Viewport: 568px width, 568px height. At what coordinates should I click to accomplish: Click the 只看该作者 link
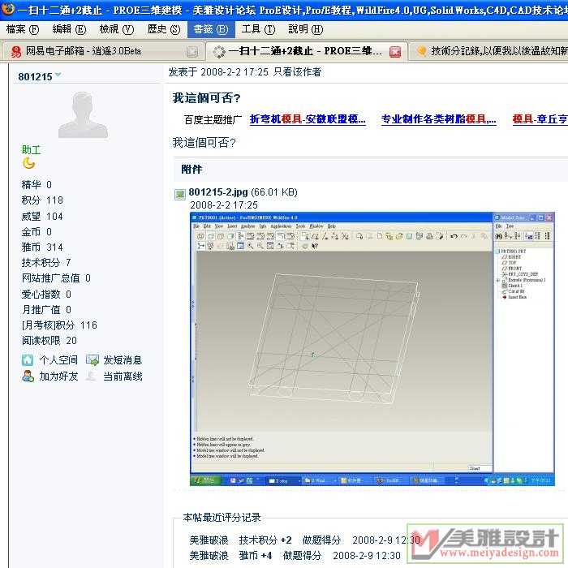298,72
